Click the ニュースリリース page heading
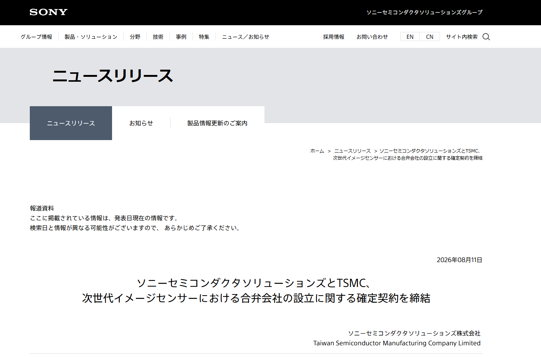The image size is (541, 357). [x=112, y=76]
